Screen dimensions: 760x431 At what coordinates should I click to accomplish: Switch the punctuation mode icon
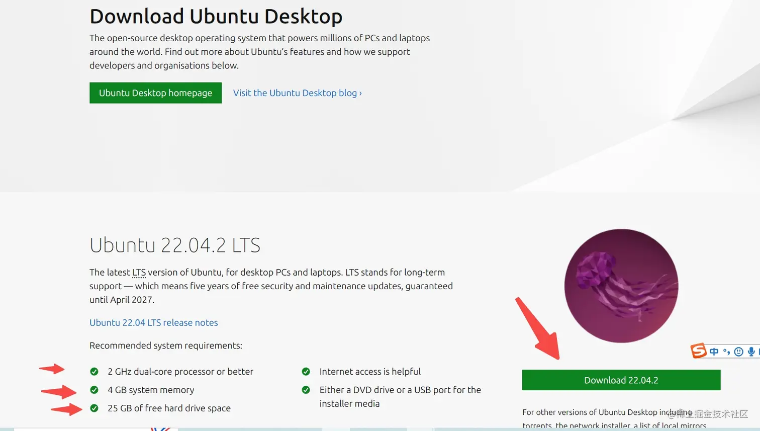pos(726,352)
